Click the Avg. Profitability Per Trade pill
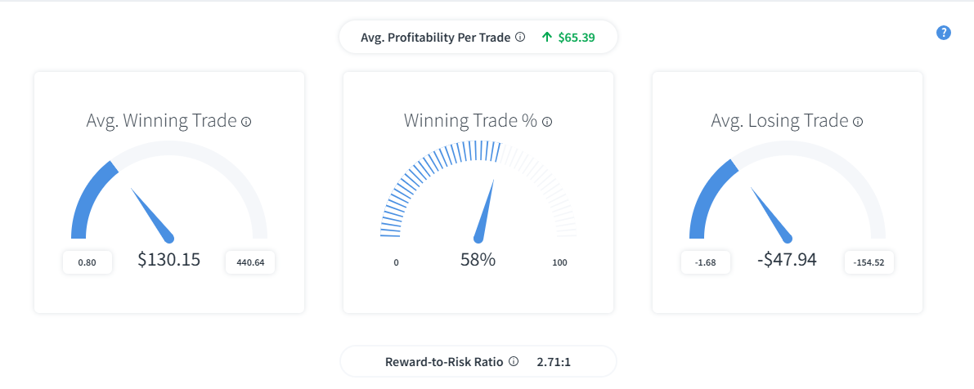The image size is (974, 389). (x=478, y=38)
